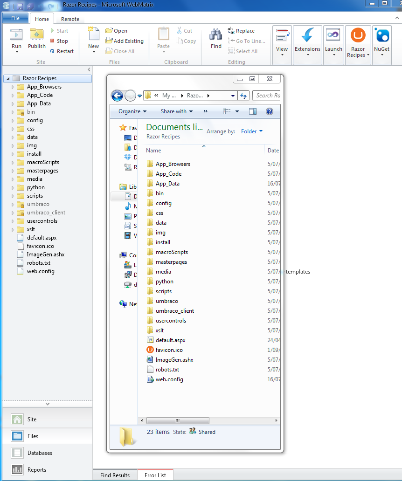Click the Explorer horizontal scrollbar thumb
The width and height of the screenshot is (402, 481).
click(x=178, y=420)
